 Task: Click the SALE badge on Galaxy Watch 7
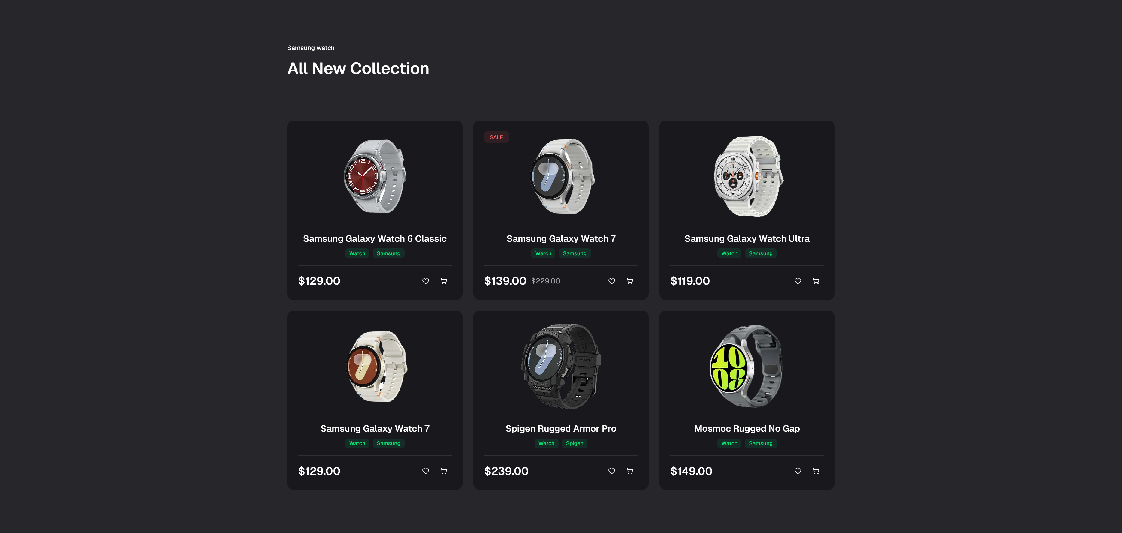pos(496,137)
